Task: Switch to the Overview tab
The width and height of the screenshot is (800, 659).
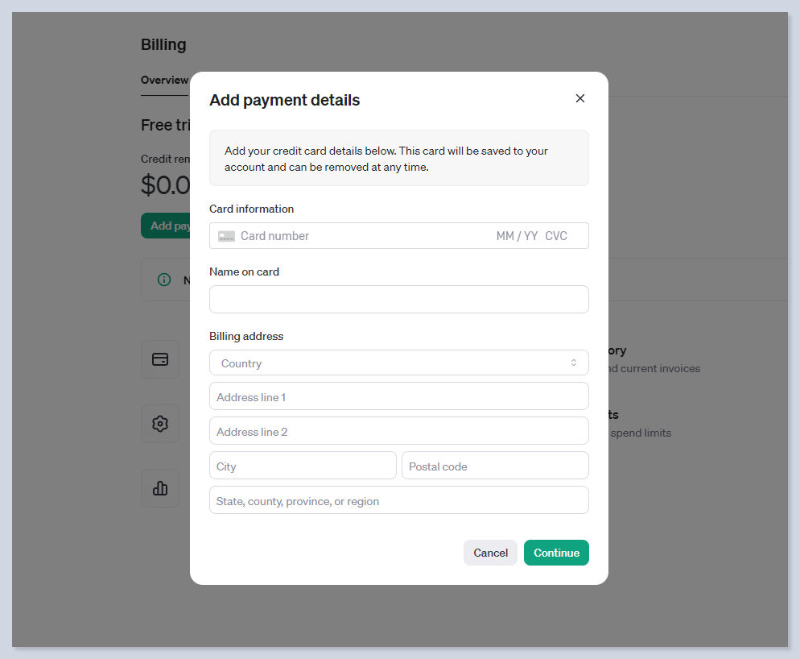Action: point(164,81)
